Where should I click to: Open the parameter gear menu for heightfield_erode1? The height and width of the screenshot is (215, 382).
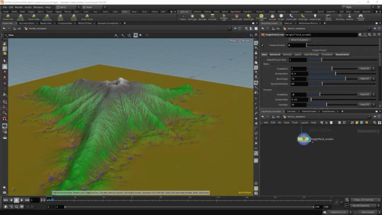click(360, 35)
